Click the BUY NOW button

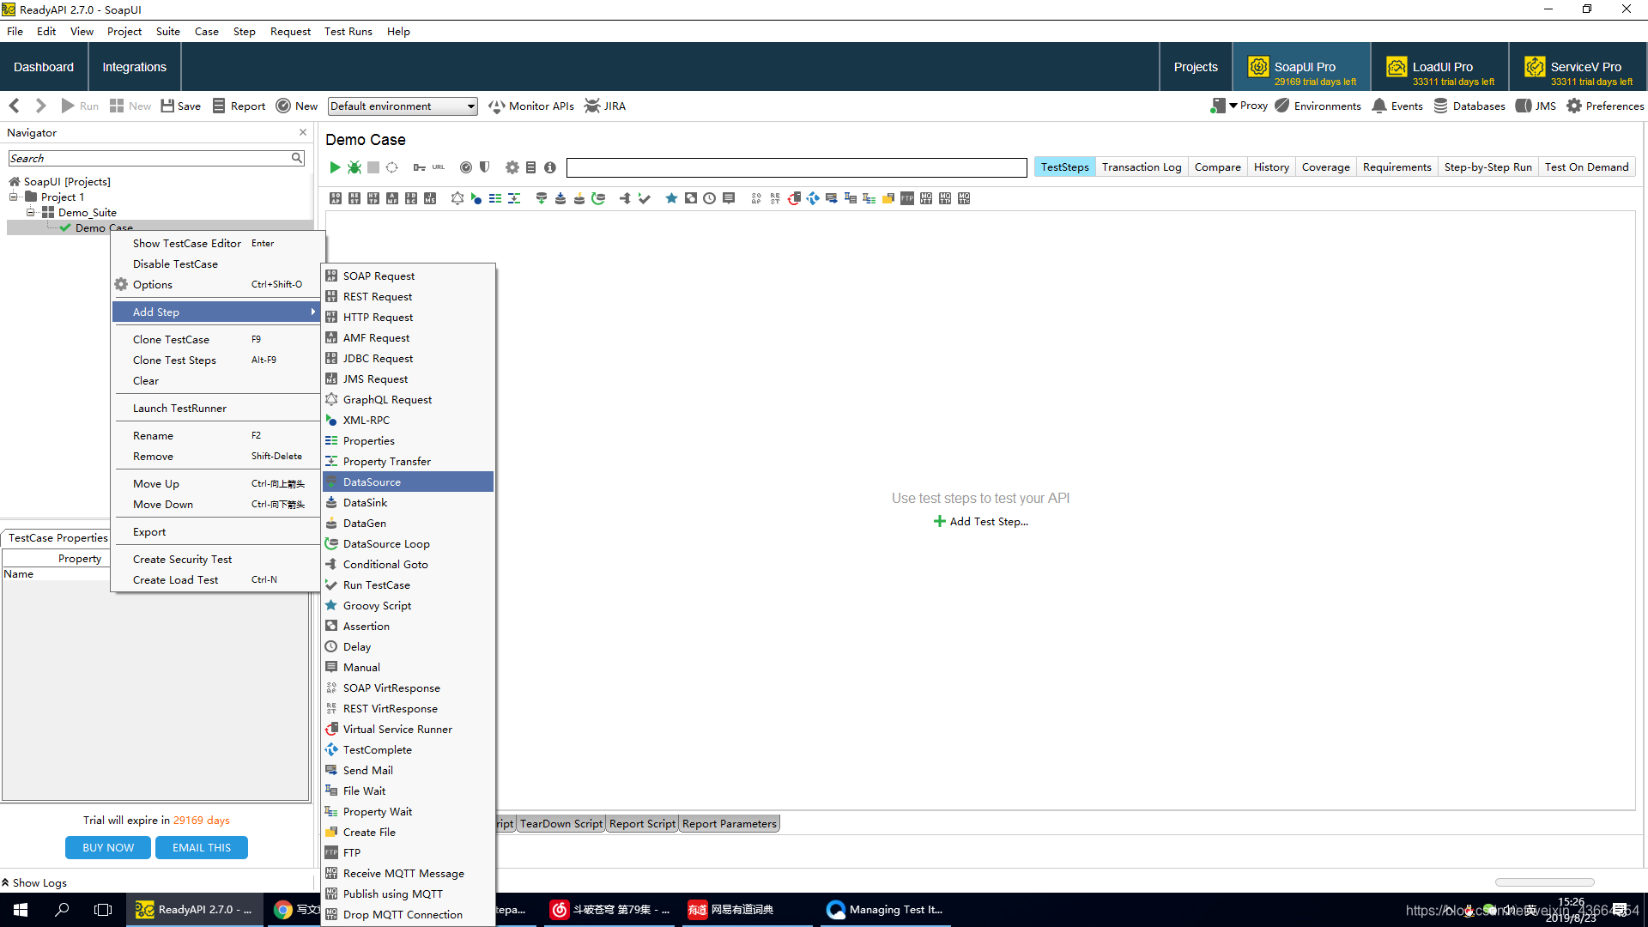click(108, 848)
